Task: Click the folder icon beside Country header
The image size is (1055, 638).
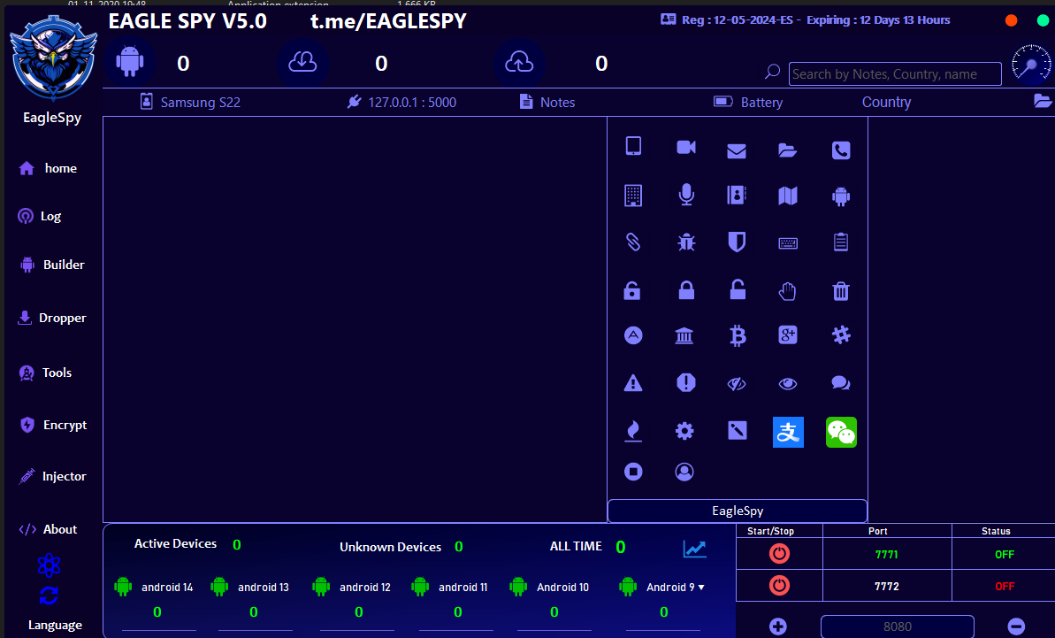Action: click(1043, 101)
